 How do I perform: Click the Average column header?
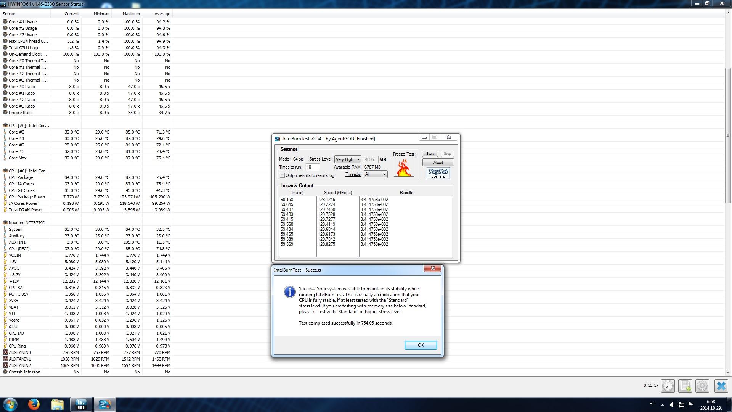pyautogui.click(x=157, y=14)
